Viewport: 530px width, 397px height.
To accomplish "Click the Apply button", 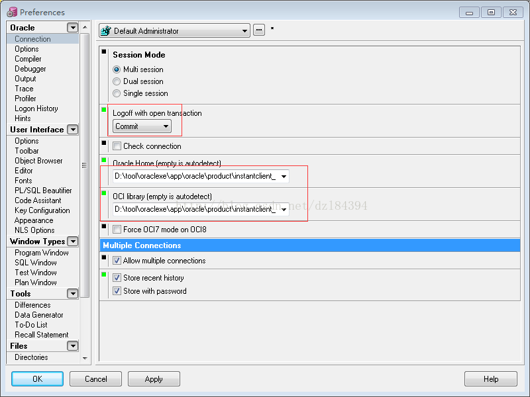I will coord(154,378).
